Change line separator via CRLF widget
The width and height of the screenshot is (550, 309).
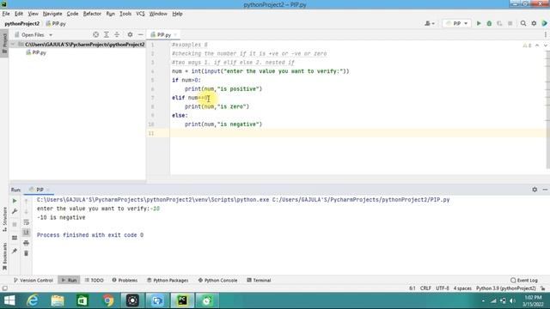tap(425, 288)
